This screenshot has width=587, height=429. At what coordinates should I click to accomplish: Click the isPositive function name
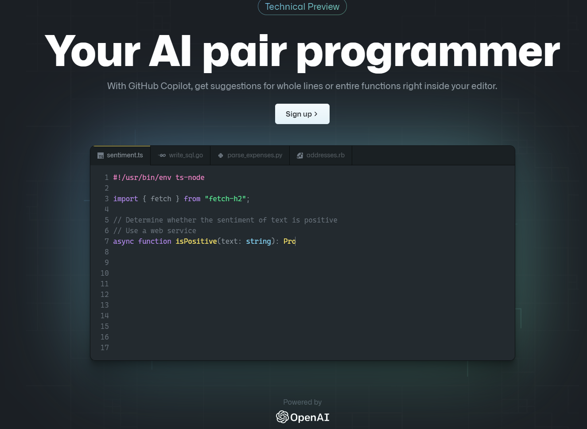(196, 241)
